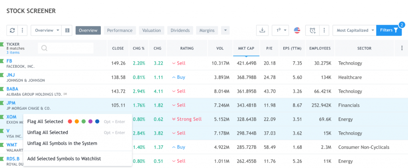This screenshot has height=168, width=408.
Task: Open the JPM ticker link
Action: coord(11,103)
